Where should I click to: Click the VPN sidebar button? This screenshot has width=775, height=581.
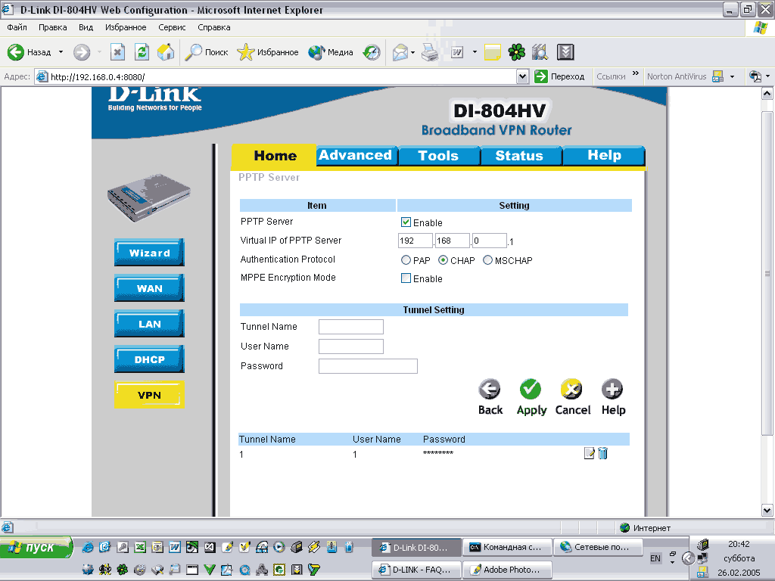pos(149,395)
